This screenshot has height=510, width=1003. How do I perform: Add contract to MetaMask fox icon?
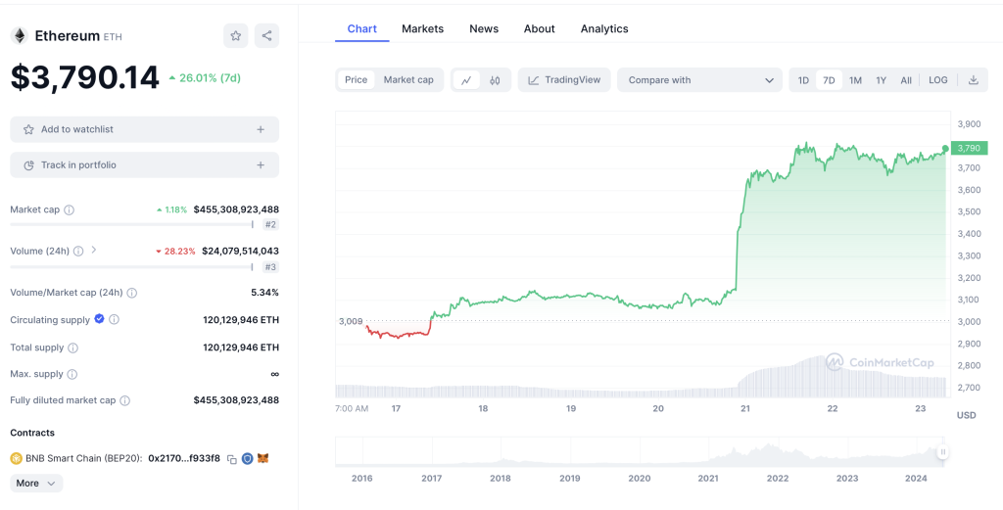tap(263, 458)
